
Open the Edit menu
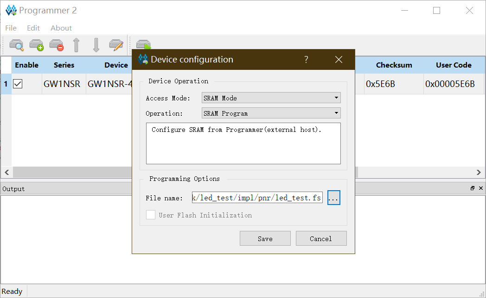(33, 28)
